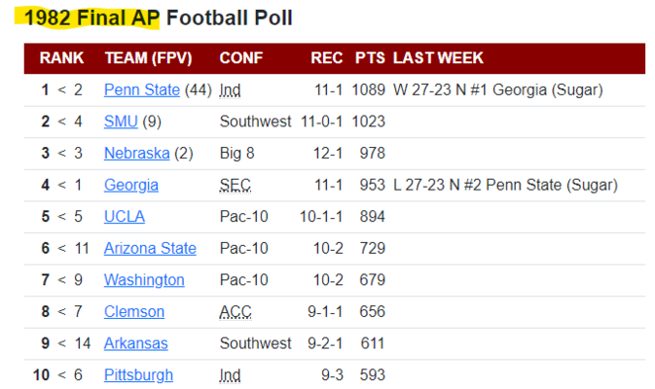Click the CONF column header
The image size is (655, 389).
241,58
